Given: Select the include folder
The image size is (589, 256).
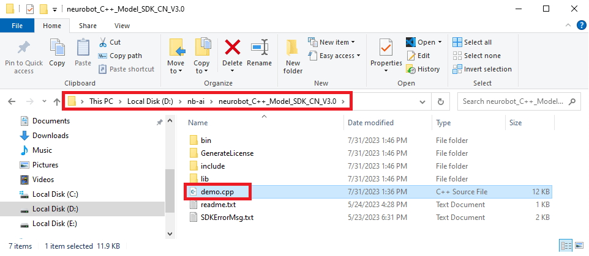Looking at the screenshot, I should coord(212,166).
